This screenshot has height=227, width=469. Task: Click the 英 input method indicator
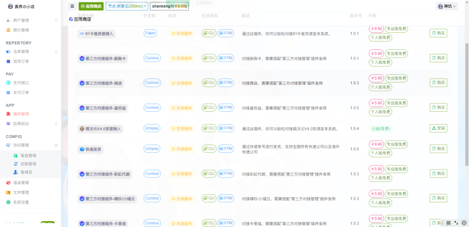(448, 223)
